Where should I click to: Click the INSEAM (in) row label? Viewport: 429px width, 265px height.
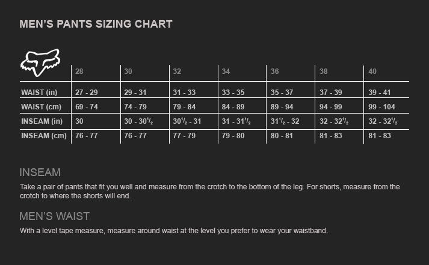point(42,121)
